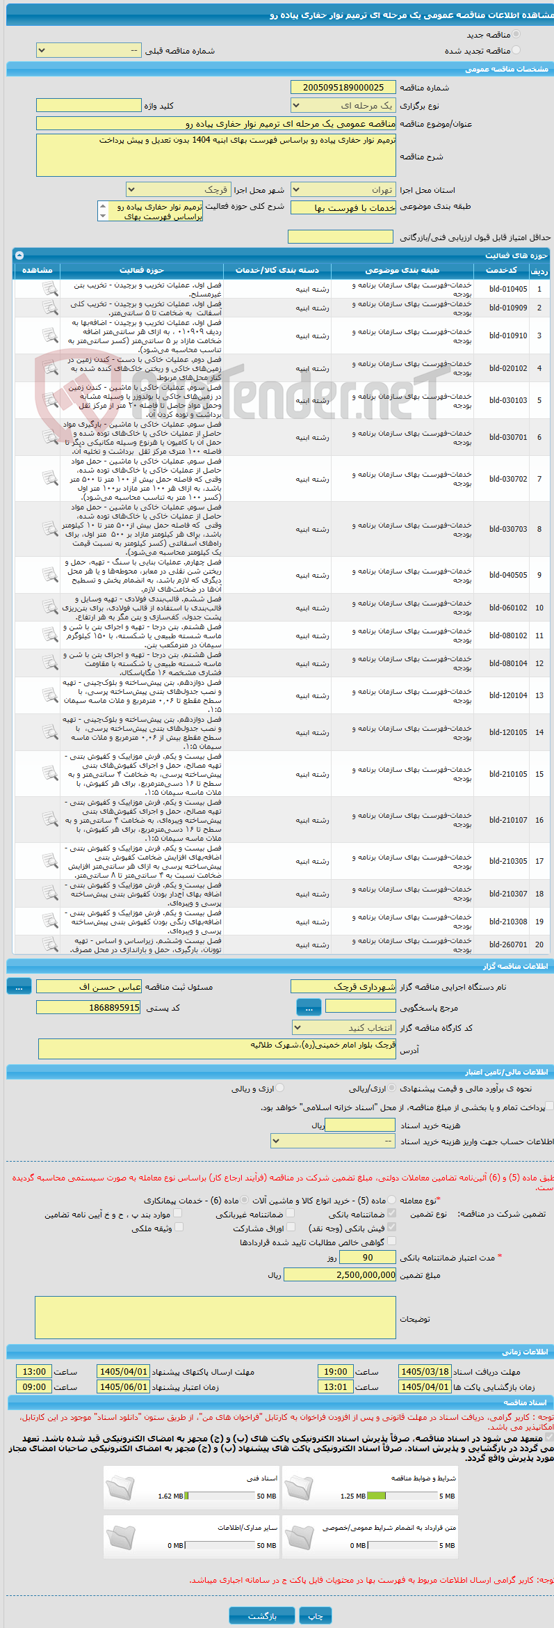Open view icon for row bld-030702
This screenshot has height=1628, width=554.
[x=50, y=479]
